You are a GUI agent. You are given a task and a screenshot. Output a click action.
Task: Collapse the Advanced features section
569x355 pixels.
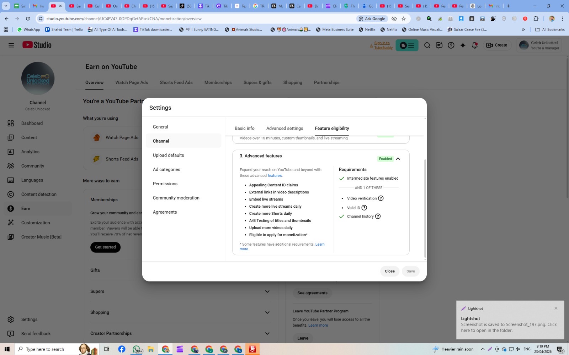point(398,159)
